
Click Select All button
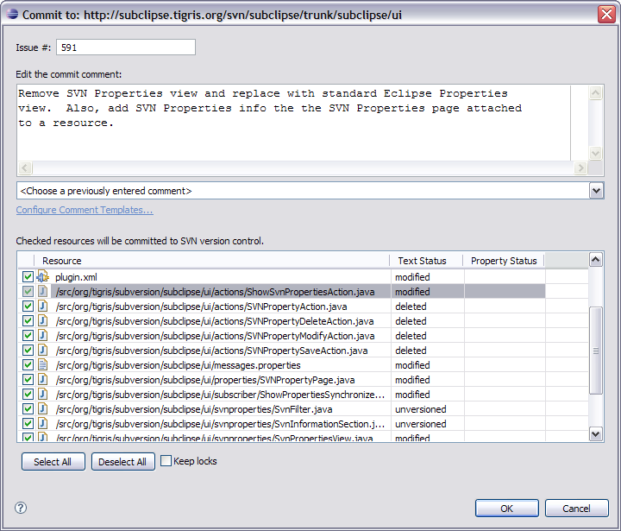coord(53,462)
